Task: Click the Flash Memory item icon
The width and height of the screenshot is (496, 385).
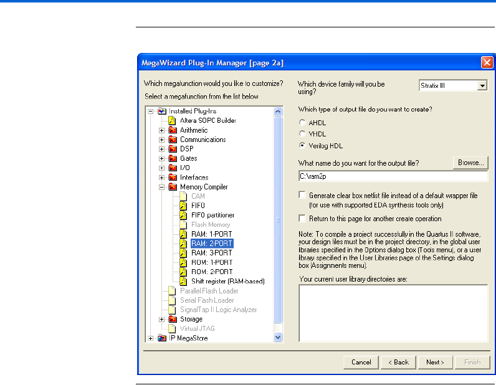Action: tap(183, 225)
